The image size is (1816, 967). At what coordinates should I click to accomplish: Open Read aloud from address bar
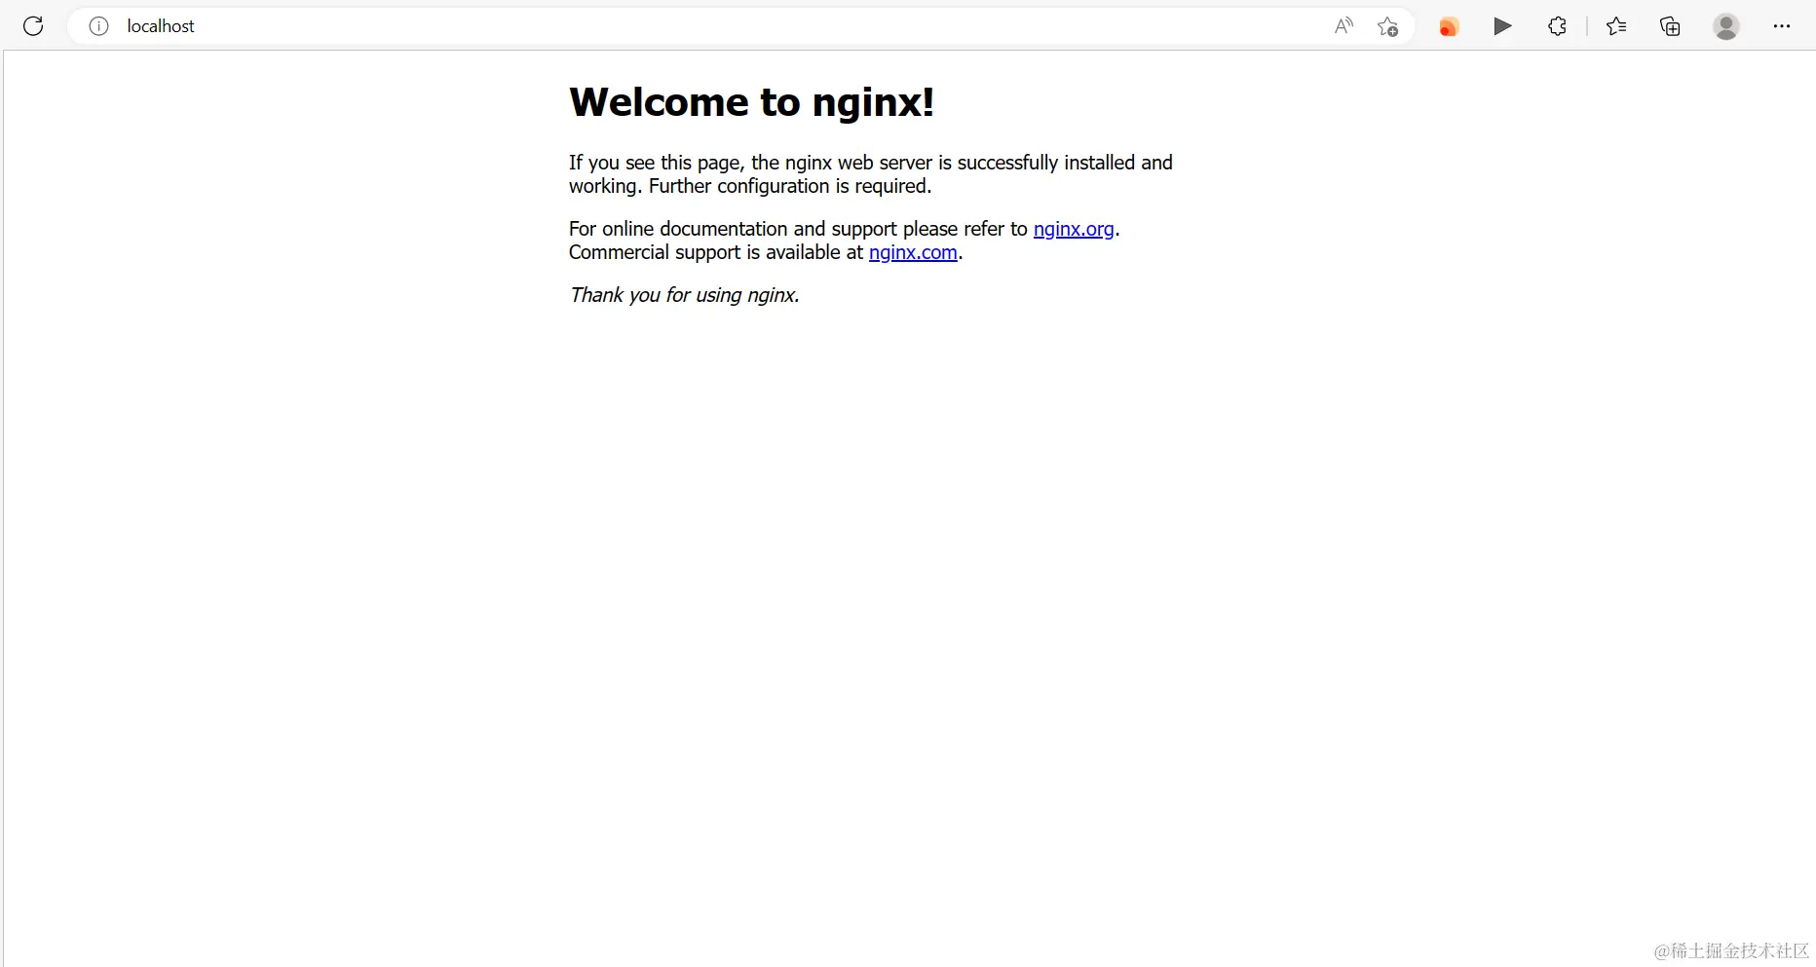coord(1343,26)
